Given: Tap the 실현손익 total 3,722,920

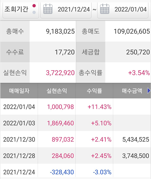Looking at the screenshot, I should [60, 73].
